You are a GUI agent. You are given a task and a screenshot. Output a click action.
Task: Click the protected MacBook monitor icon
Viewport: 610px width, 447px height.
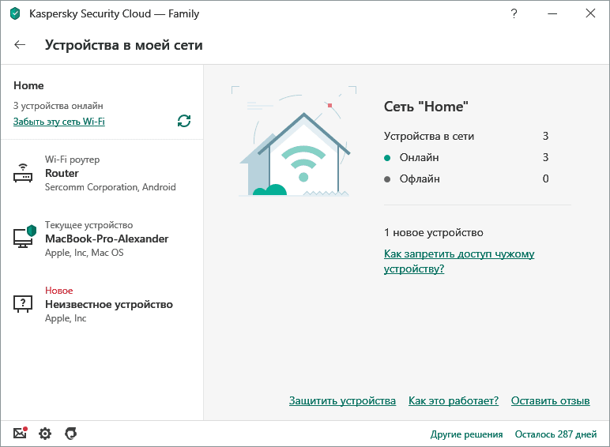coord(24,238)
